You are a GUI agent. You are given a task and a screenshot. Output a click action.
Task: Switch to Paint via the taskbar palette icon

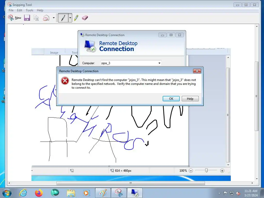[x=103, y=193]
